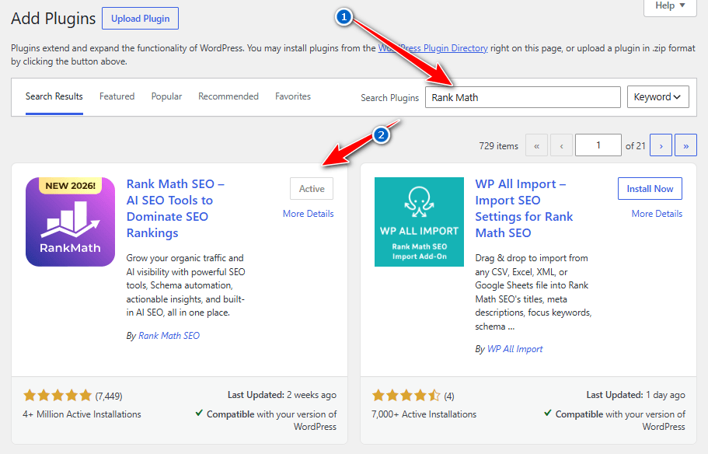Click the Rank Math five-star rating
The height and width of the screenshot is (454, 708).
coord(58,396)
